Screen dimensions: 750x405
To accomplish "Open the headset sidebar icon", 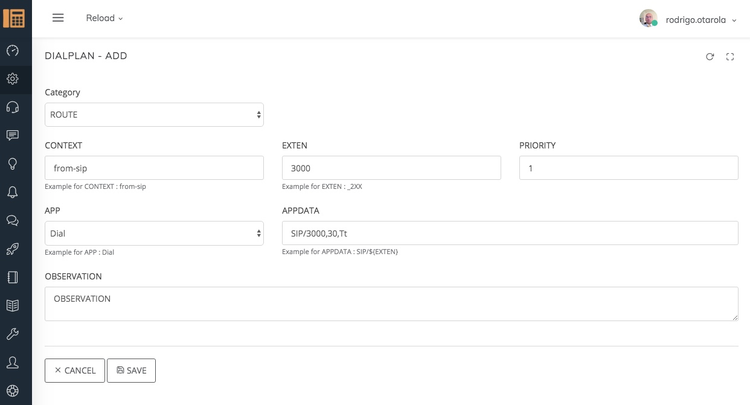I will tap(13, 107).
